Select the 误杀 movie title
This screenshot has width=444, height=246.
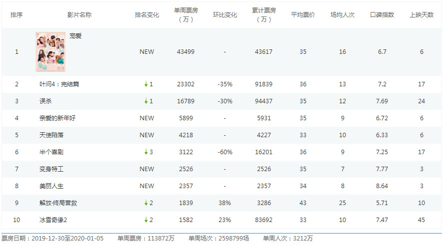click(45, 101)
